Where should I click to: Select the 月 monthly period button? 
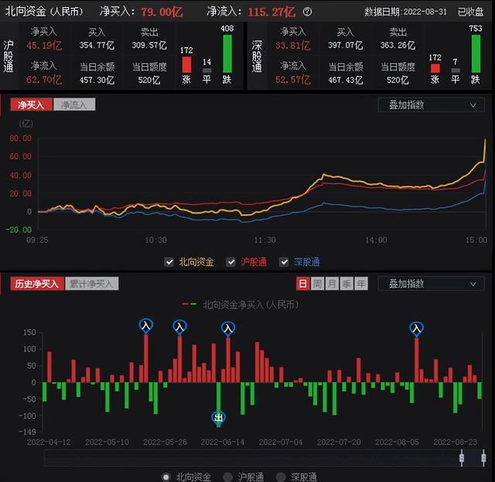pos(332,284)
